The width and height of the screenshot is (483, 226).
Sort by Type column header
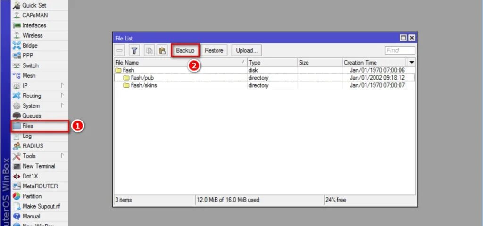(272, 63)
